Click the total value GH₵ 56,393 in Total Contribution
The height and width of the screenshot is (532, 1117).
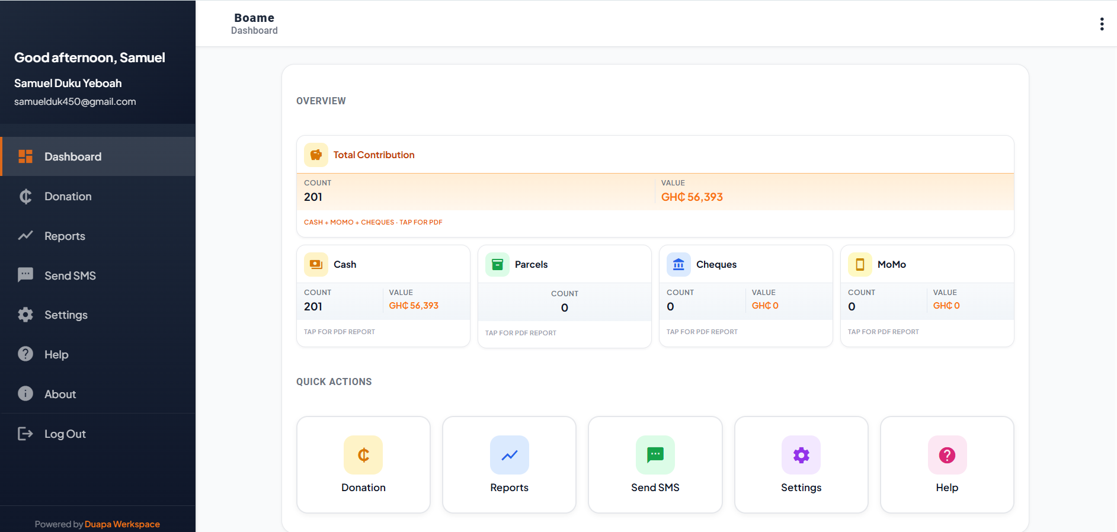[692, 197]
